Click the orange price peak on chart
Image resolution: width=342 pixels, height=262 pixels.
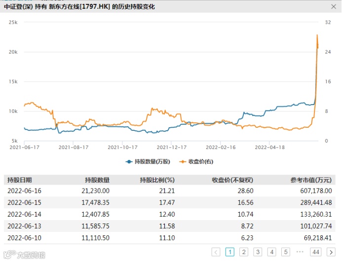click(x=317, y=35)
